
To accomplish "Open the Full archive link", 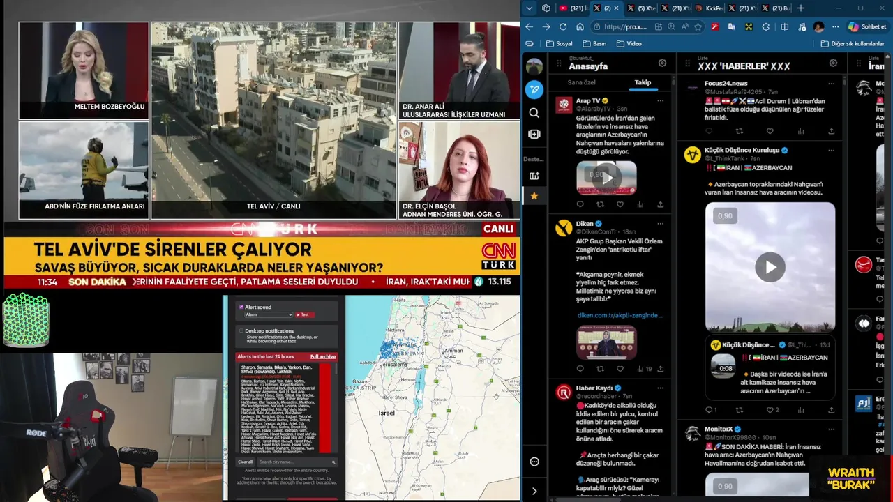I will coord(323,356).
